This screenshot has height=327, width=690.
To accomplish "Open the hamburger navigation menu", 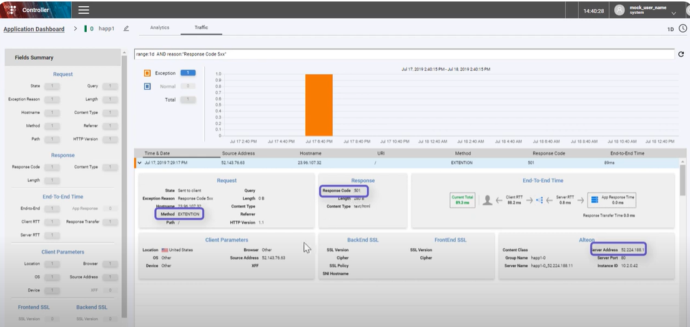I will click(x=84, y=9).
